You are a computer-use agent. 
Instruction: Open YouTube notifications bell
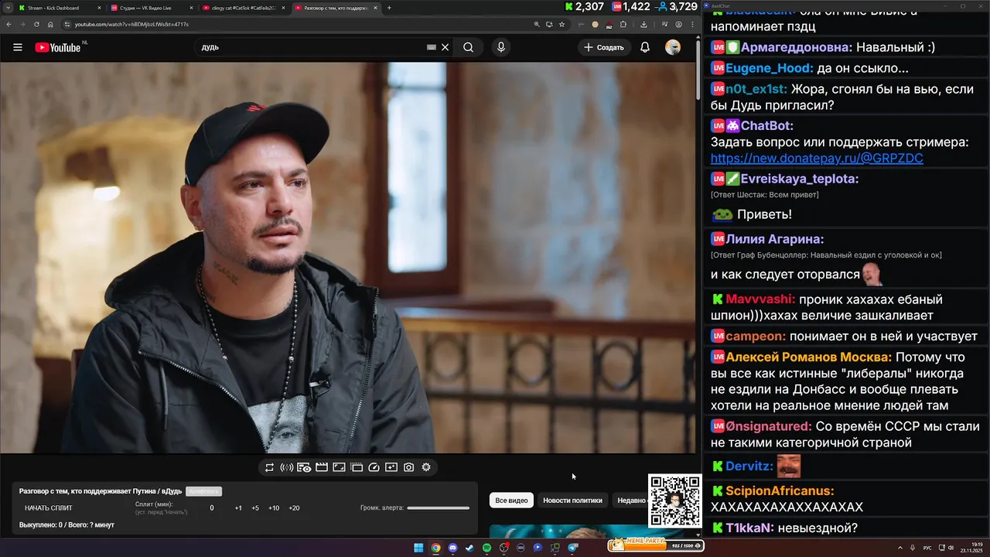645,47
